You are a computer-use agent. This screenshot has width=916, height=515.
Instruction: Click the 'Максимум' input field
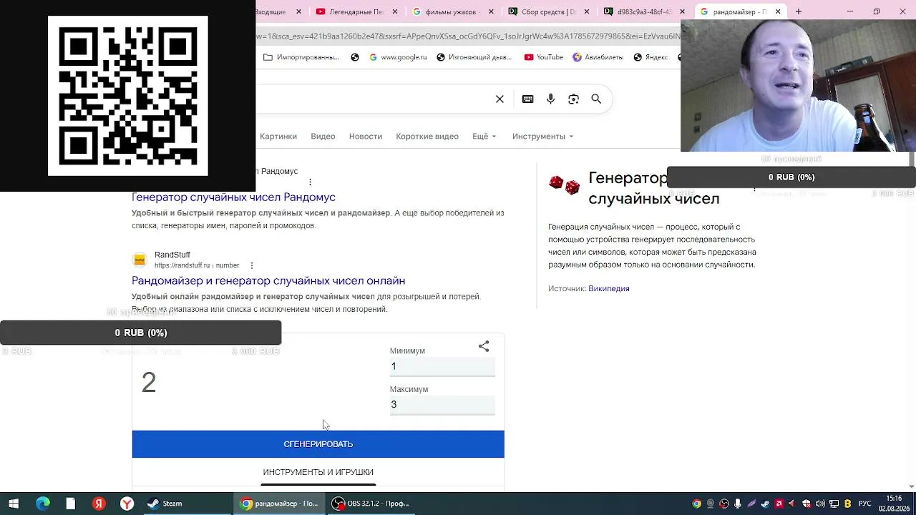click(x=442, y=405)
